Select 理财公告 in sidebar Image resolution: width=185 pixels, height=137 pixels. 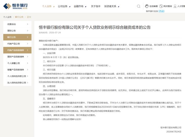17,31
